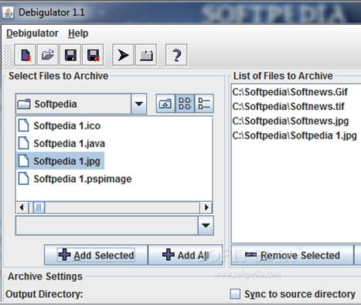Select Softpedia 1.pspimage in file list

75,179
